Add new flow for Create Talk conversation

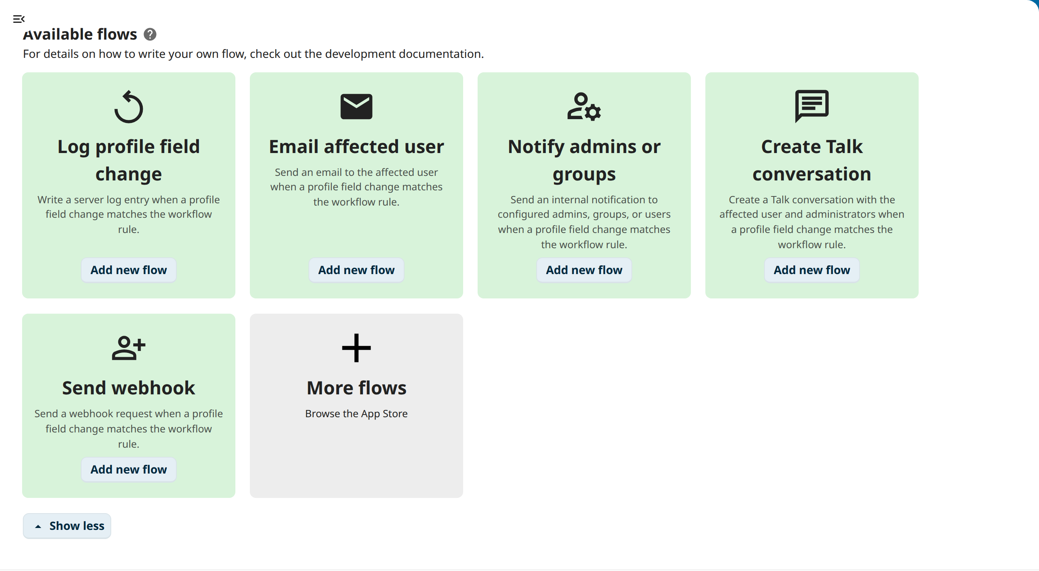pyautogui.click(x=812, y=270)
